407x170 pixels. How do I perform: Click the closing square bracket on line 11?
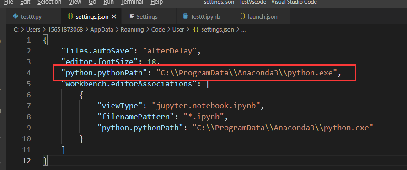pos(63,150)
